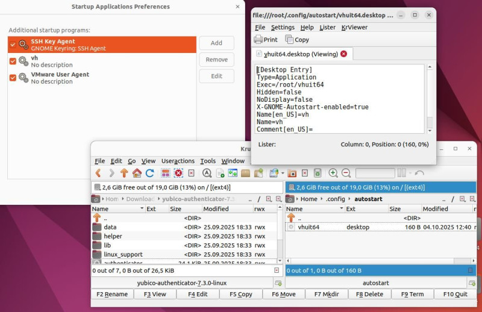
Task: Click the undo arrow in Krusader toolbar
Action: (419, 173)
